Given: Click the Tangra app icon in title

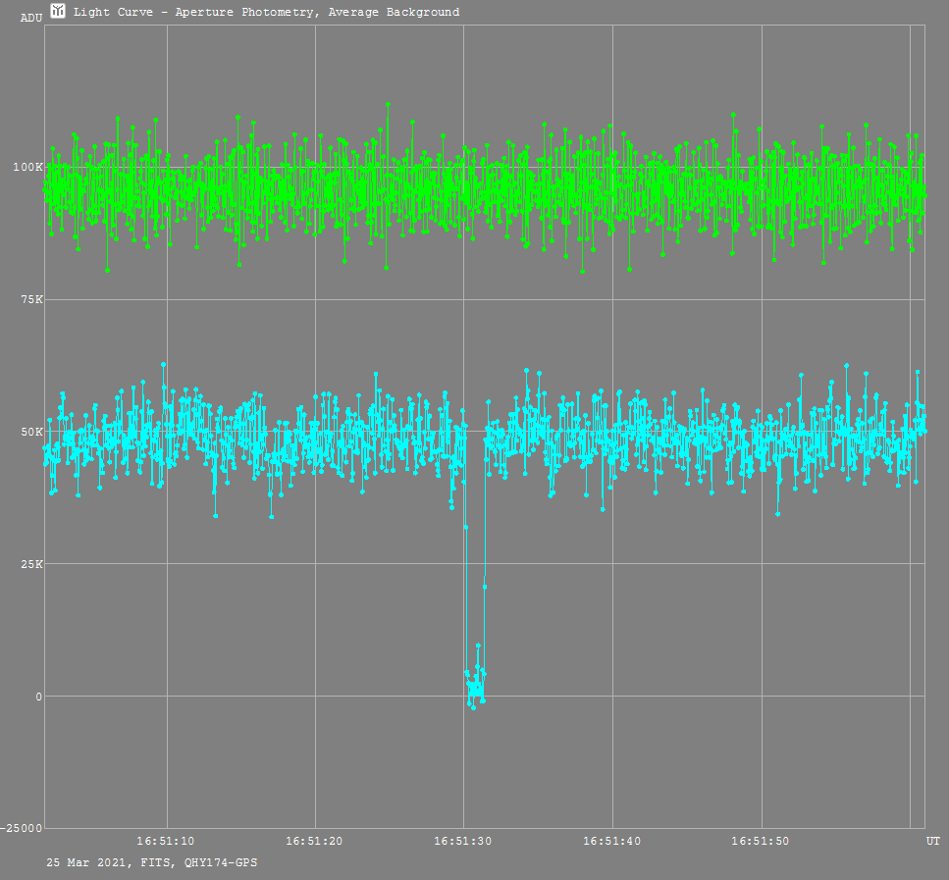Looking at the screenshot, I should [x=58, y=10].
